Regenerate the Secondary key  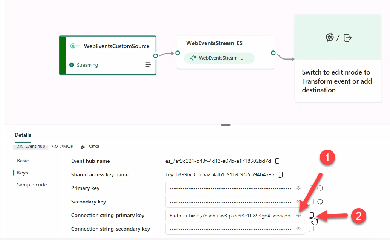coord(320,202)
